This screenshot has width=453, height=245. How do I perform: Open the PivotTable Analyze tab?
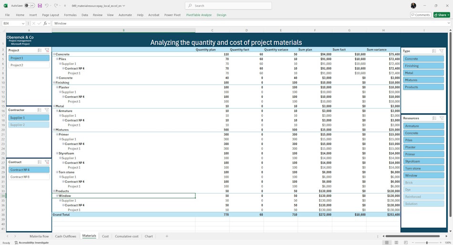point(199,15)
